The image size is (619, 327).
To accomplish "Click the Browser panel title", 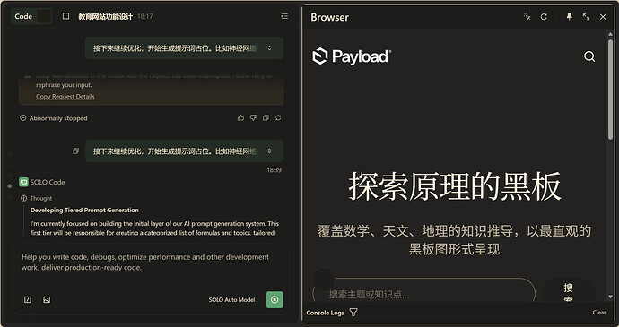I will click(x=329, y=17).
